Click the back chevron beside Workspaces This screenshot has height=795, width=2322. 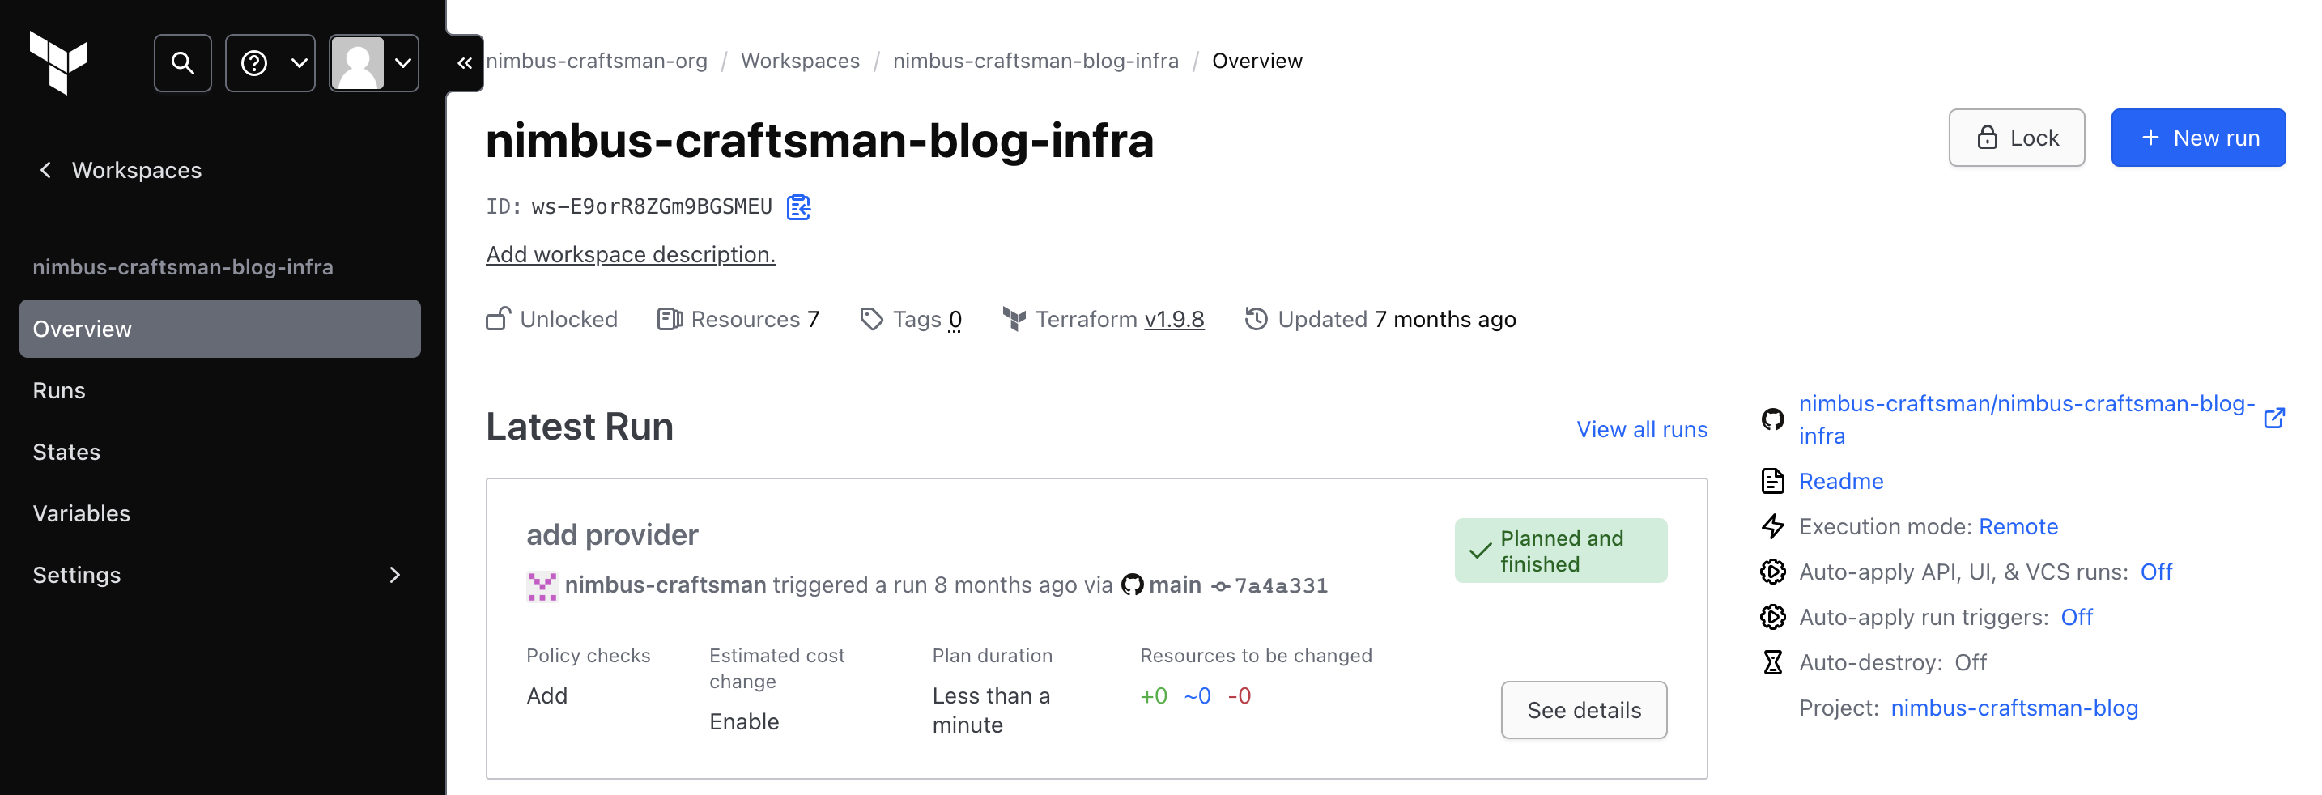coord(45,170)
